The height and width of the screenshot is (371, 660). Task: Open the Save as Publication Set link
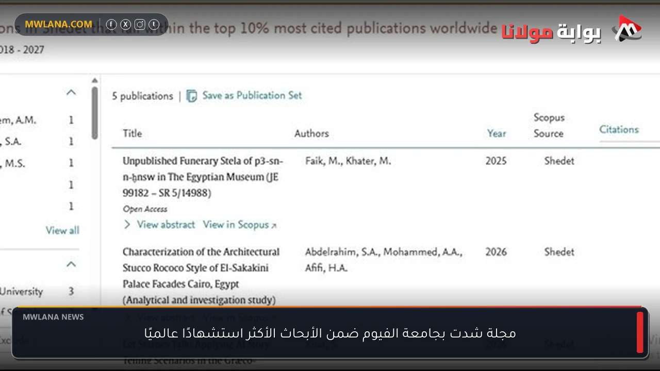click(x=252, y=95)
